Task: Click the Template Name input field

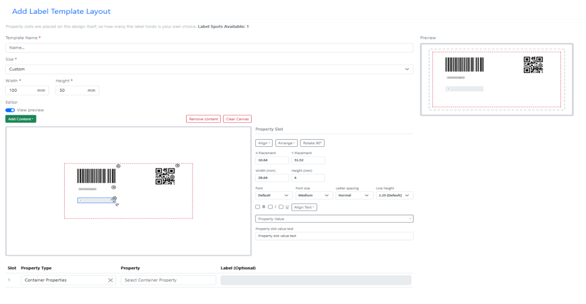Action: [x=209, y=48]
